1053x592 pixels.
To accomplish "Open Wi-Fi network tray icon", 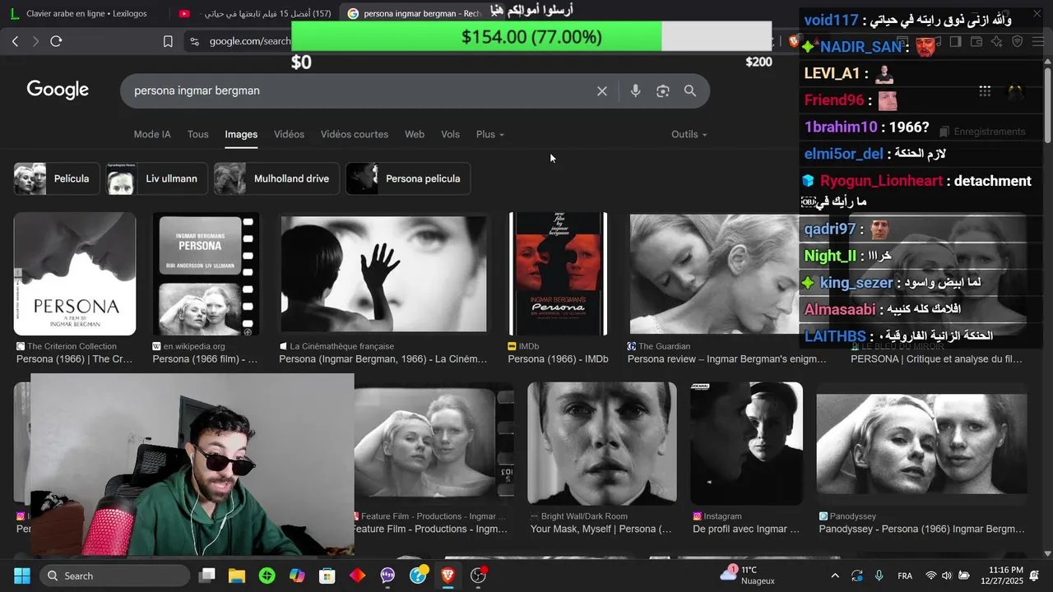I will click(931, 576).
